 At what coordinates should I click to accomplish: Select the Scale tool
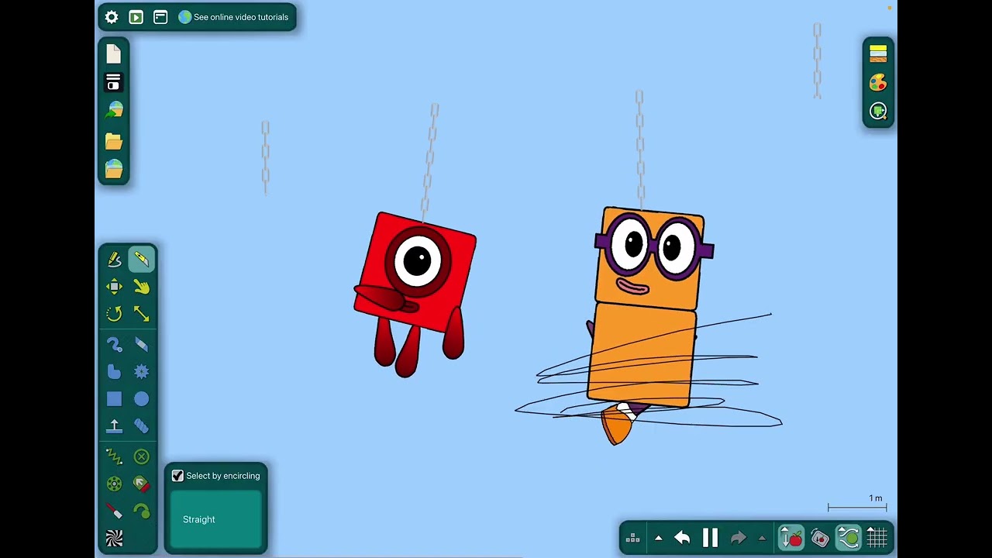(141, 314)
